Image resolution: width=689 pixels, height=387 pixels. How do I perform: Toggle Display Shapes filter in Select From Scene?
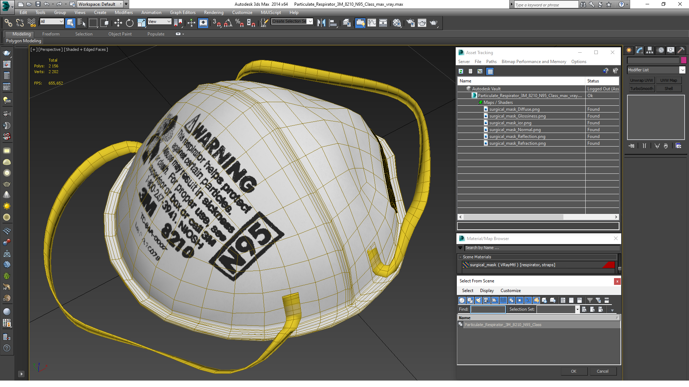click(470, 300)
